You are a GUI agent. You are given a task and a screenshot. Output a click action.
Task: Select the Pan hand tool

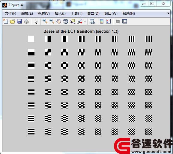(x=59, y=21)
